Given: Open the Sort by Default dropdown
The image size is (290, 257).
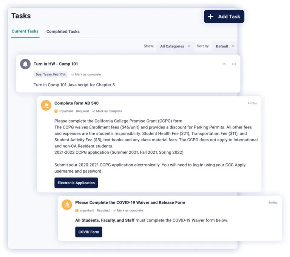Looking at the screenshot, I should click(225, 46).
